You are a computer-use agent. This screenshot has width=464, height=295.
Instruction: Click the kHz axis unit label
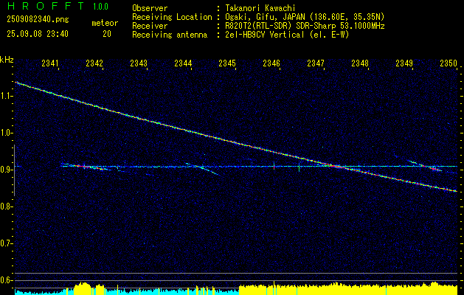click(x=7, y=60)
